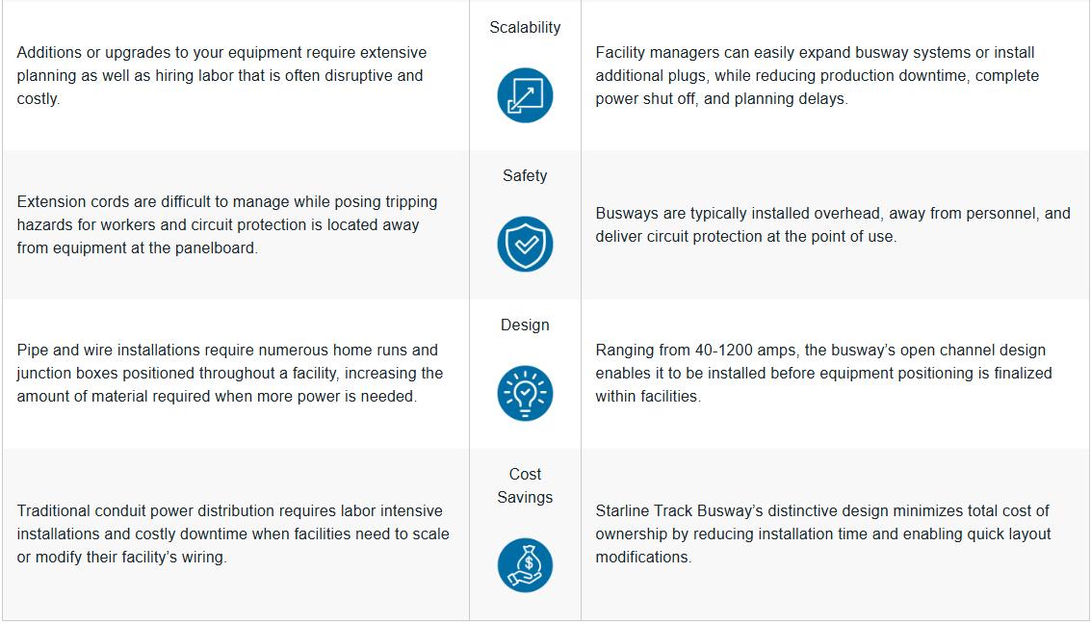Click the "Design" heading label
Image resolution: width=1091 pixels, height=625 pixels.
click(x=525, y=325)
